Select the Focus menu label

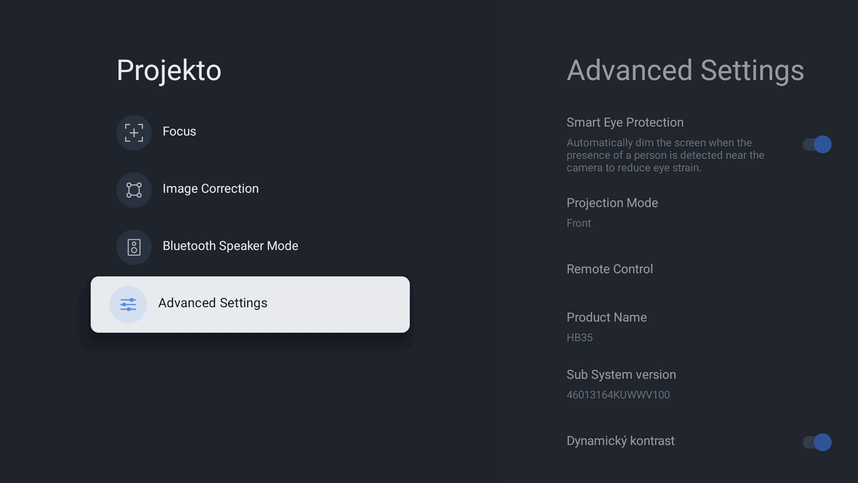click(179, 132)
